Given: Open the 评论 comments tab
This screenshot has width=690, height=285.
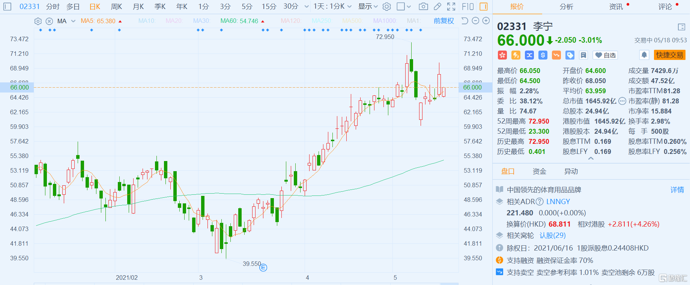Looking at the screenshot, I should click(x=665, y=7).
